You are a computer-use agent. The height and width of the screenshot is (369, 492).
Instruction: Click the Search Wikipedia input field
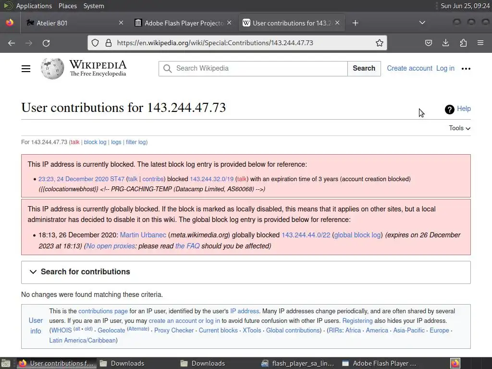click(253, 68)
